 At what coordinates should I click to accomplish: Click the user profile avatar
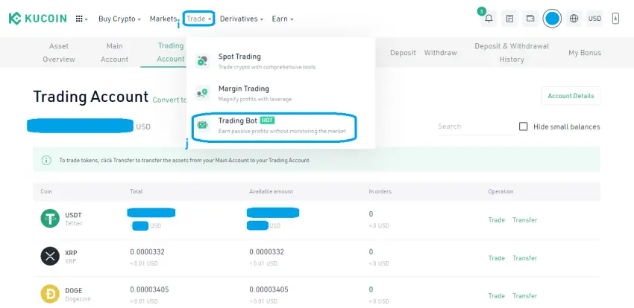pyautogui.click(x=552, y=19)
